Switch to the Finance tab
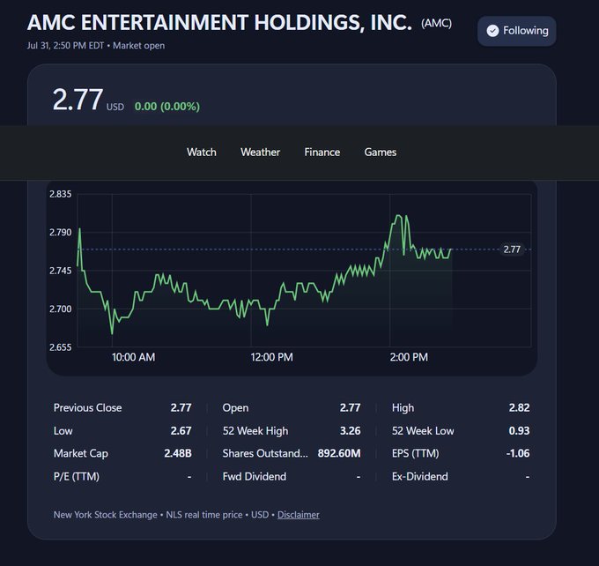The width and height of the screenshot is (599, 566). 322,153
